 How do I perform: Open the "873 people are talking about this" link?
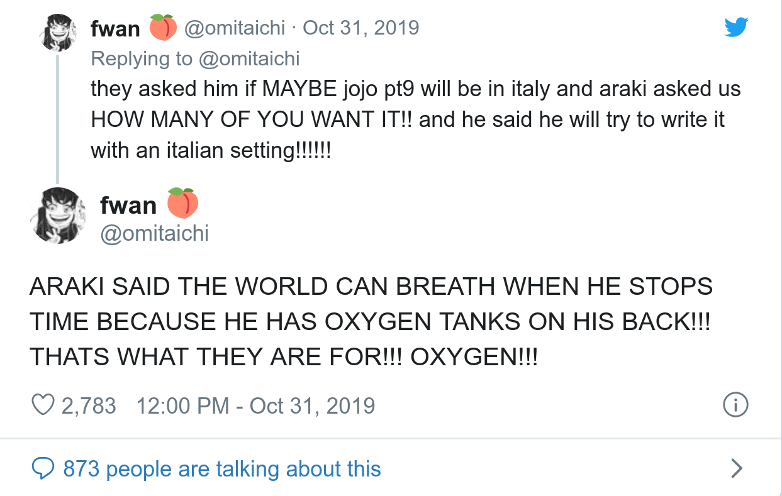(x=222, y=469)
